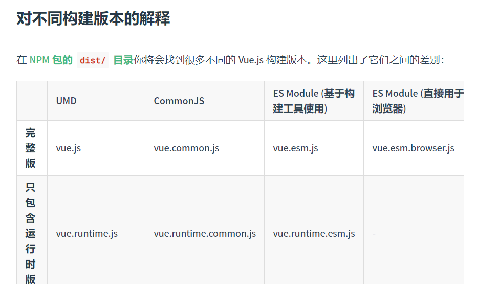Click the vue.esm.browser.js cell
This screenshot has width=477, height=284.
pos(413,148)
